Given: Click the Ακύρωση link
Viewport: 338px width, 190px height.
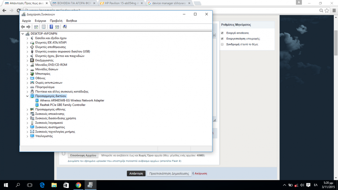Looking at the screenshot, I should (x=201, y=174).
